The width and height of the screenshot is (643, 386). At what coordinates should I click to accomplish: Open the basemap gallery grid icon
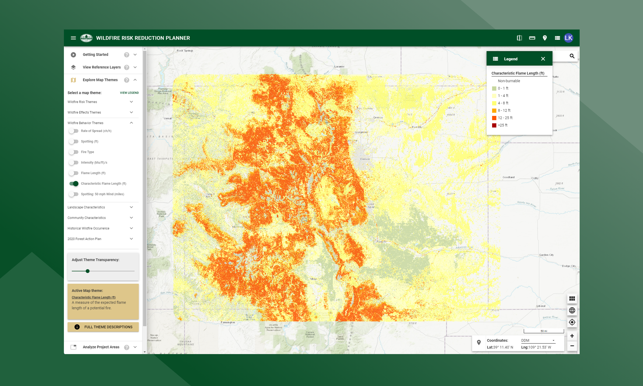point(572,299)
